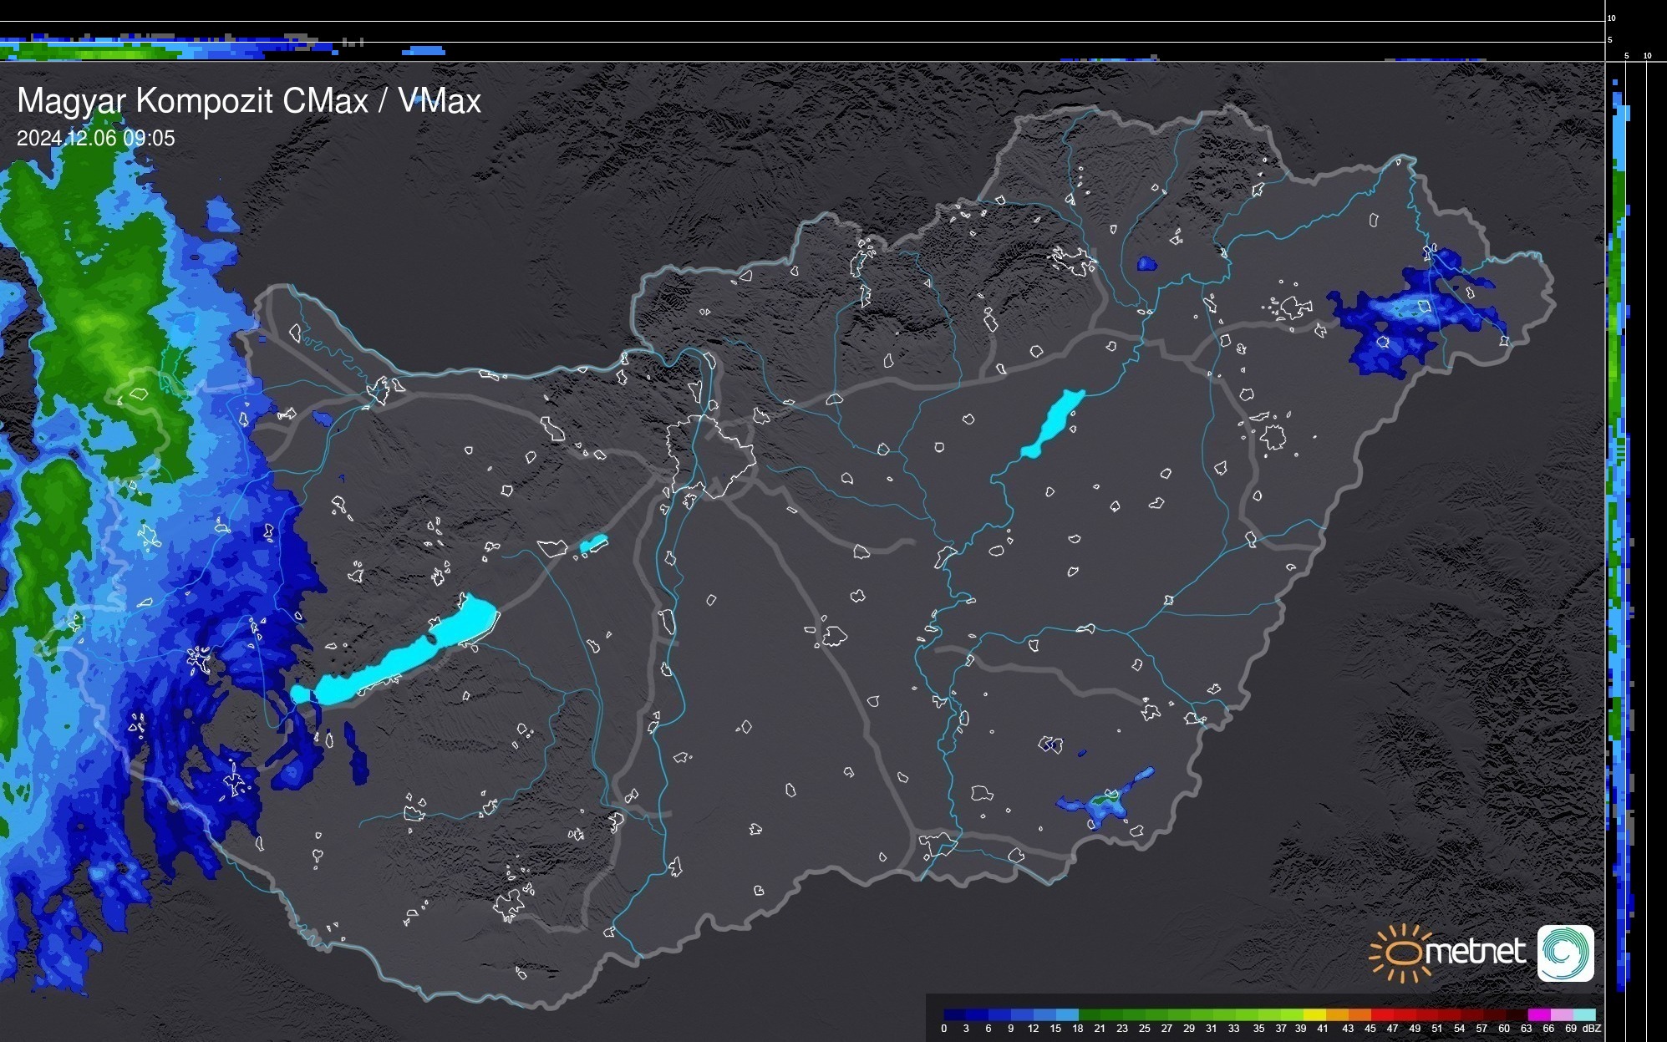
Task: Click the dBZ unit label
Action: pos(1592,1029)
